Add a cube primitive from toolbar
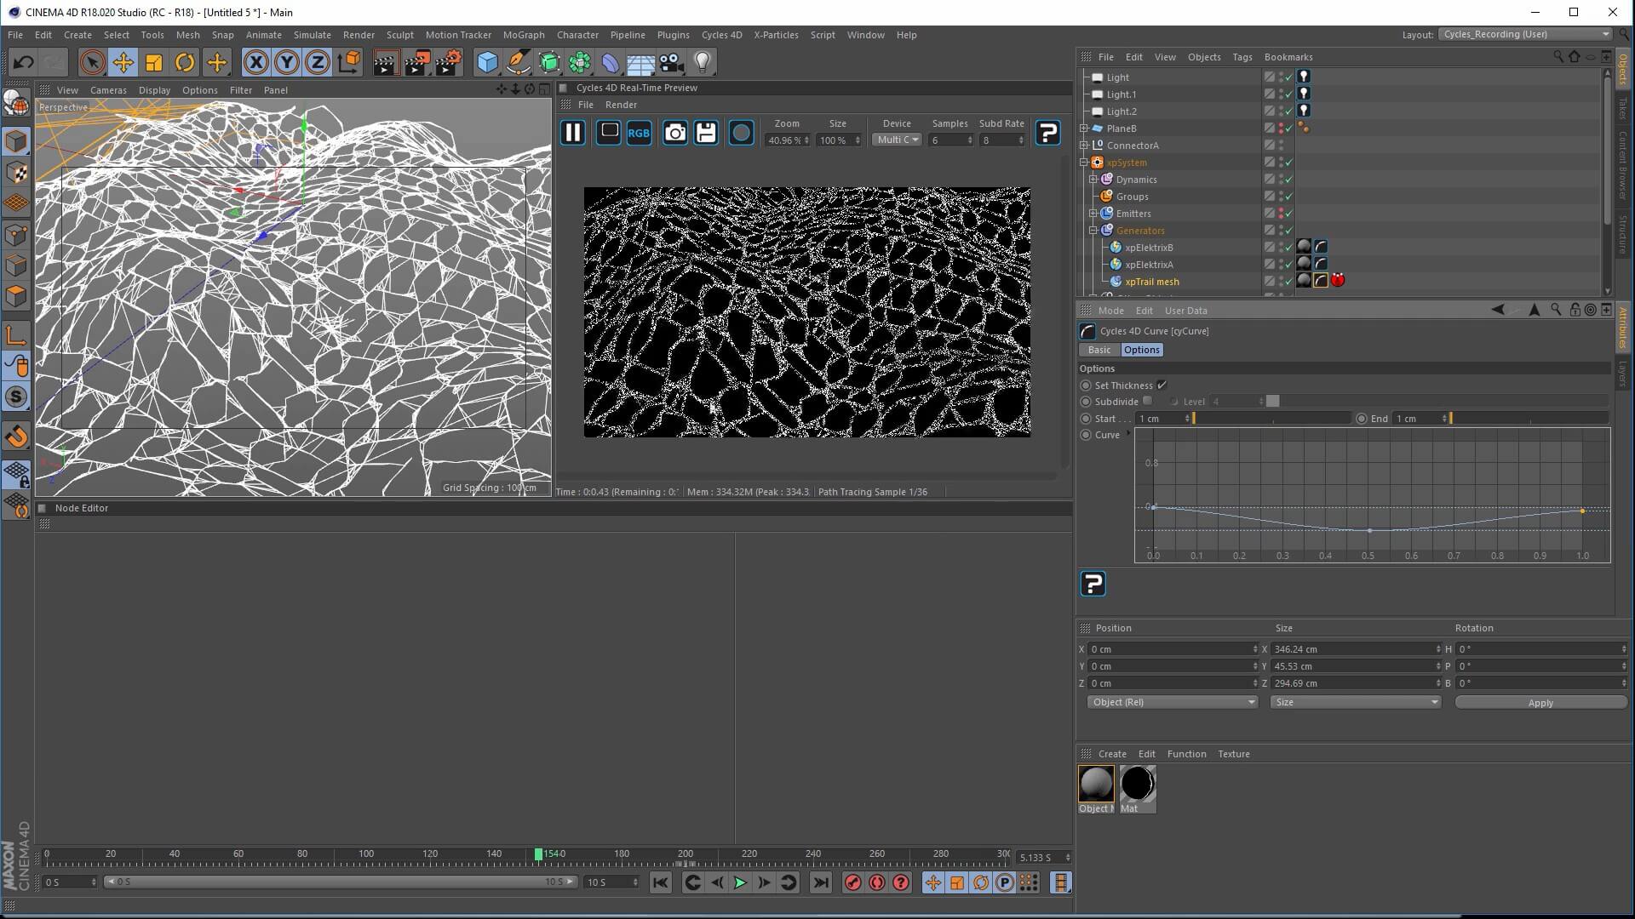 [487, 62]
